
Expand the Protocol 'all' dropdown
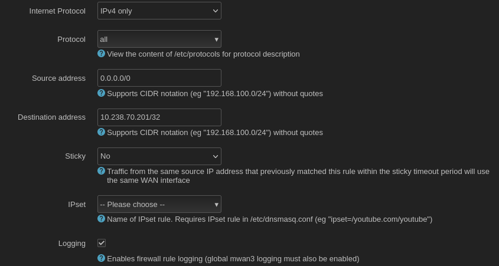pyautogui.click(x=159, y=39)
